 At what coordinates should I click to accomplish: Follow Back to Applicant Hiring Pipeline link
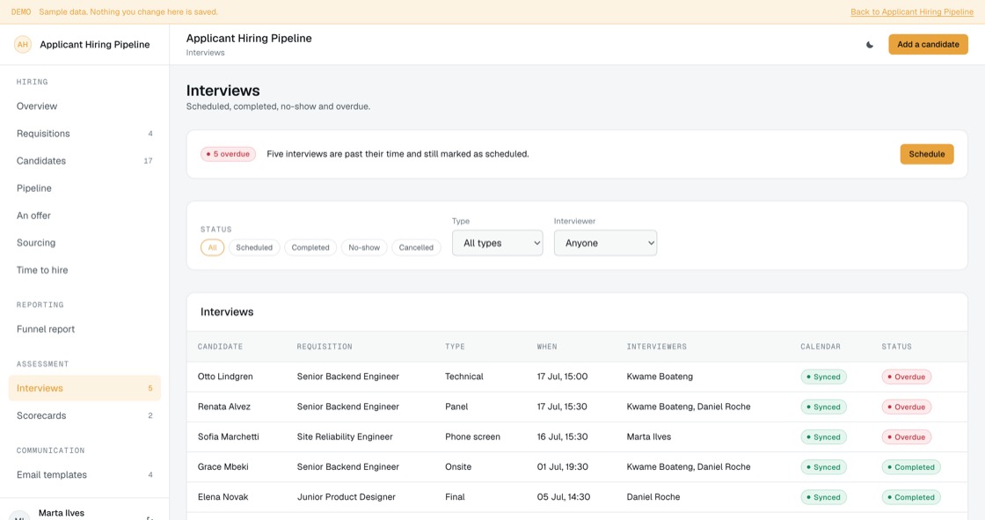(x=911, y=12)
